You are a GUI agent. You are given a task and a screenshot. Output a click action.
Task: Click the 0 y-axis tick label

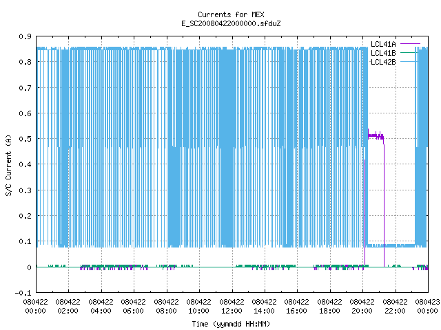tap(29, 267)
